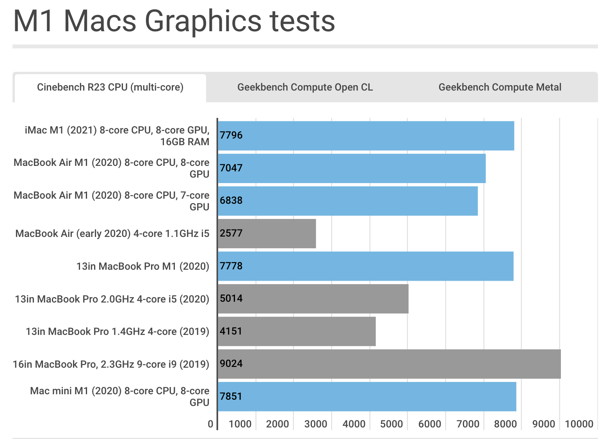Switch to the Geekbench Compute Open CL tab
The width and height of the screenshot is (605, 445).
coord(305,87)
